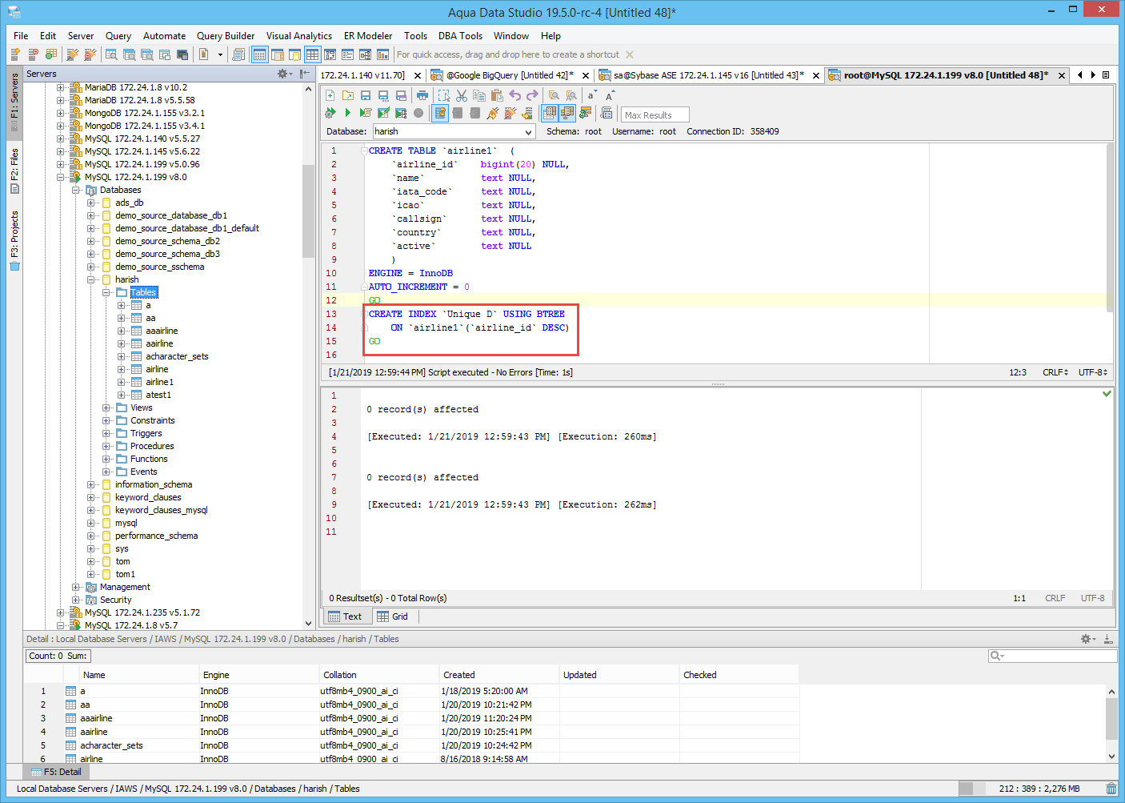This screenshot has height=803, width=1125.
Task: Click the Cut scissors icon
Action: coord(462,95)
